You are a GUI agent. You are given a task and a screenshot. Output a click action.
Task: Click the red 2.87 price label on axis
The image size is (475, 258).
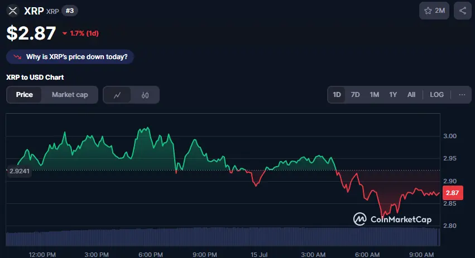tap(453, 193)
